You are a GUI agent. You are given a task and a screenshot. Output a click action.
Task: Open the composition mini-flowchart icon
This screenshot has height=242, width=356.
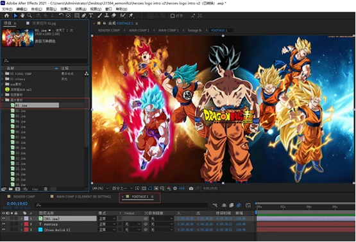click(x=215, y=205)
